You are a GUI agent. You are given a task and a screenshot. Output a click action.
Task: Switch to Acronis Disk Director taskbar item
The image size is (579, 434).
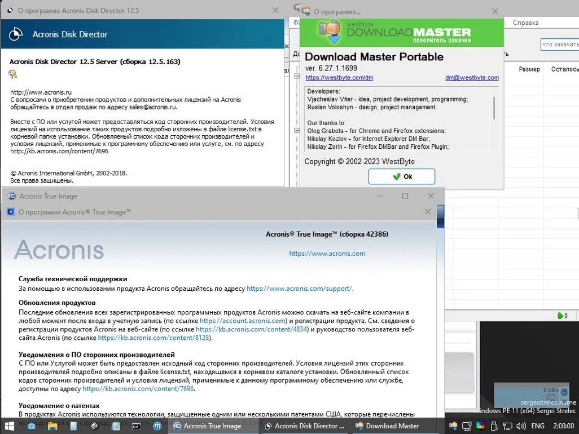pyautogui.click(x=305, y=426)
